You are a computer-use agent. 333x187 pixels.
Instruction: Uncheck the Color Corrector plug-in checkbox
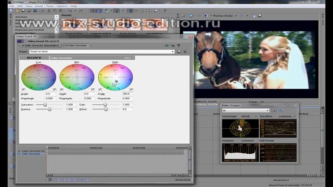point(66,45)
